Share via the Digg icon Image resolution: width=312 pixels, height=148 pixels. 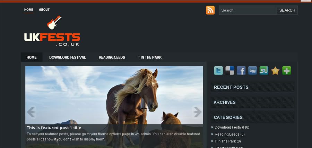coord(252,70)
